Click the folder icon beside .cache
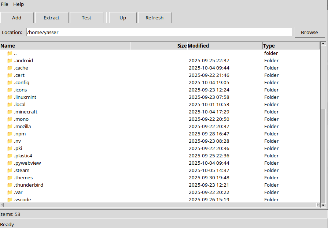328x228 pixels. click(10, 68)
